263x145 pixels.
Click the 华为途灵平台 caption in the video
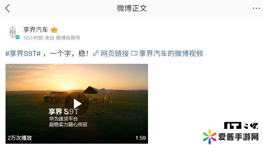(63, 119)
